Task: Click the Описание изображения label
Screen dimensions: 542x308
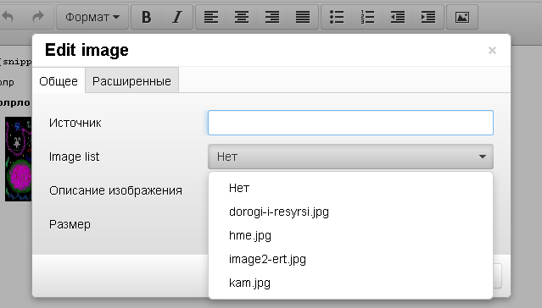Action: click(115, 190)
